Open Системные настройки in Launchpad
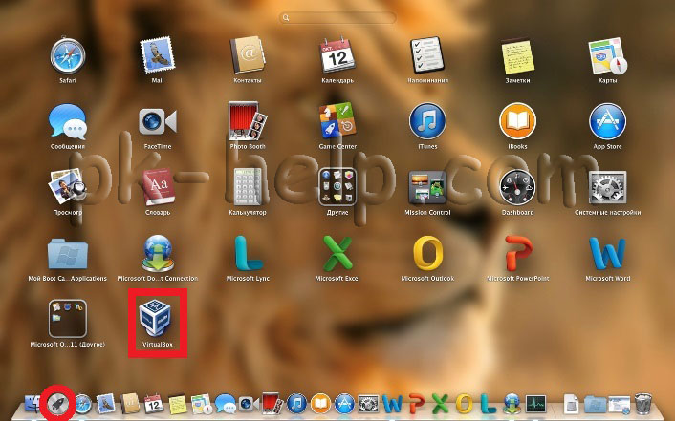The width and height of the screenshot is (675, 421). (x=607, y=187)
